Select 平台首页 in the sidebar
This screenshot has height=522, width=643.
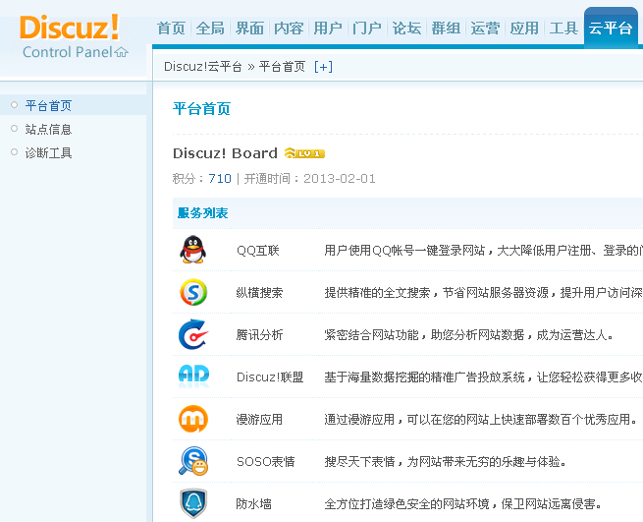(48, 105)
